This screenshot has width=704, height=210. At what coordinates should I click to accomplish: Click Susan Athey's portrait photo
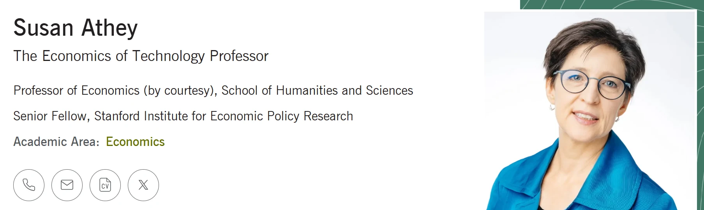coord(590,111)
